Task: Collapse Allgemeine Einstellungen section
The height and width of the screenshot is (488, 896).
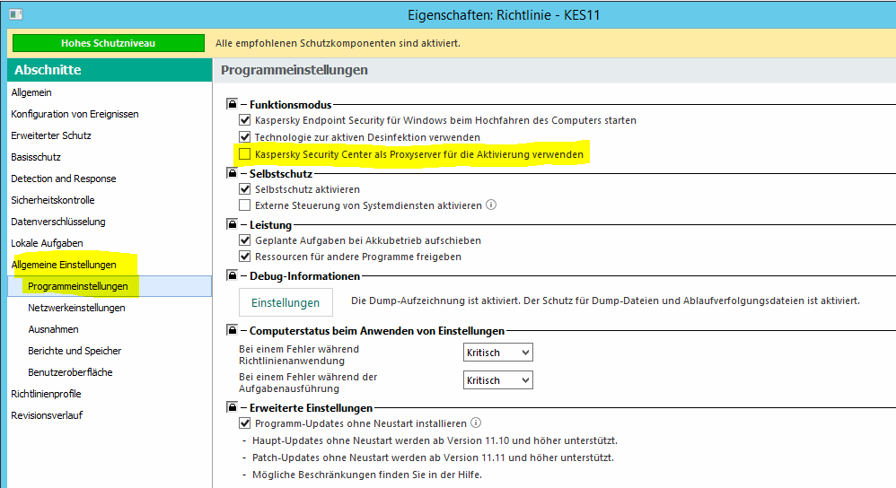Action: (x=64, y=265)
